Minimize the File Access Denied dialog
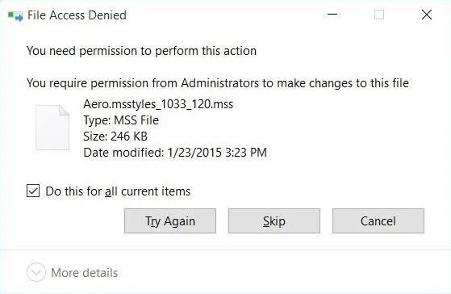451x294 pixels. (332, 15)
